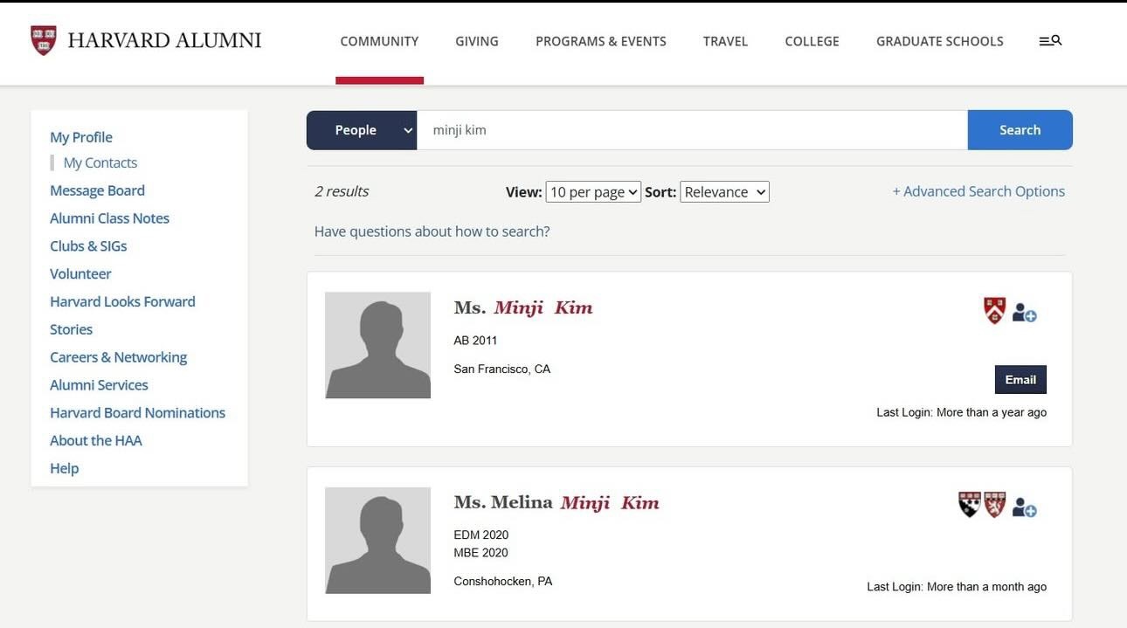Screen dimensions: 1127x628
Task: Open Alumni Class Notes
Action: click(x=109, y=218)
